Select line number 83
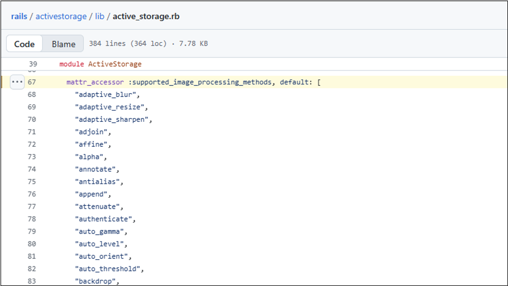The height and width of the screenshot is (286, 508). (x=32, y=281)
